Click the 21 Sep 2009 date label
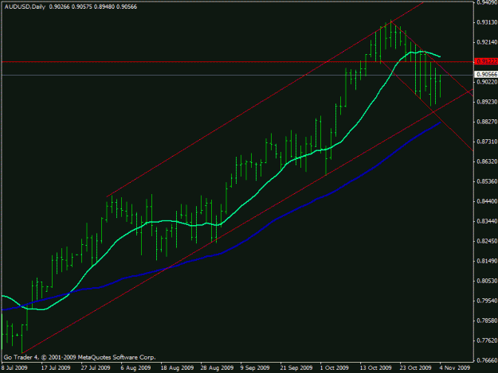Viewport: 498px width, 373px height. pos(296,368)
